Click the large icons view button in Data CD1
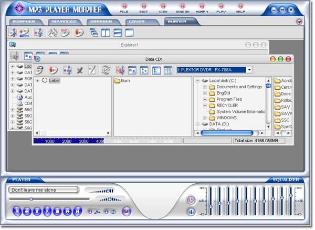Screen dimensions: 315x230 pyautogui.click(x=132, y=70)
